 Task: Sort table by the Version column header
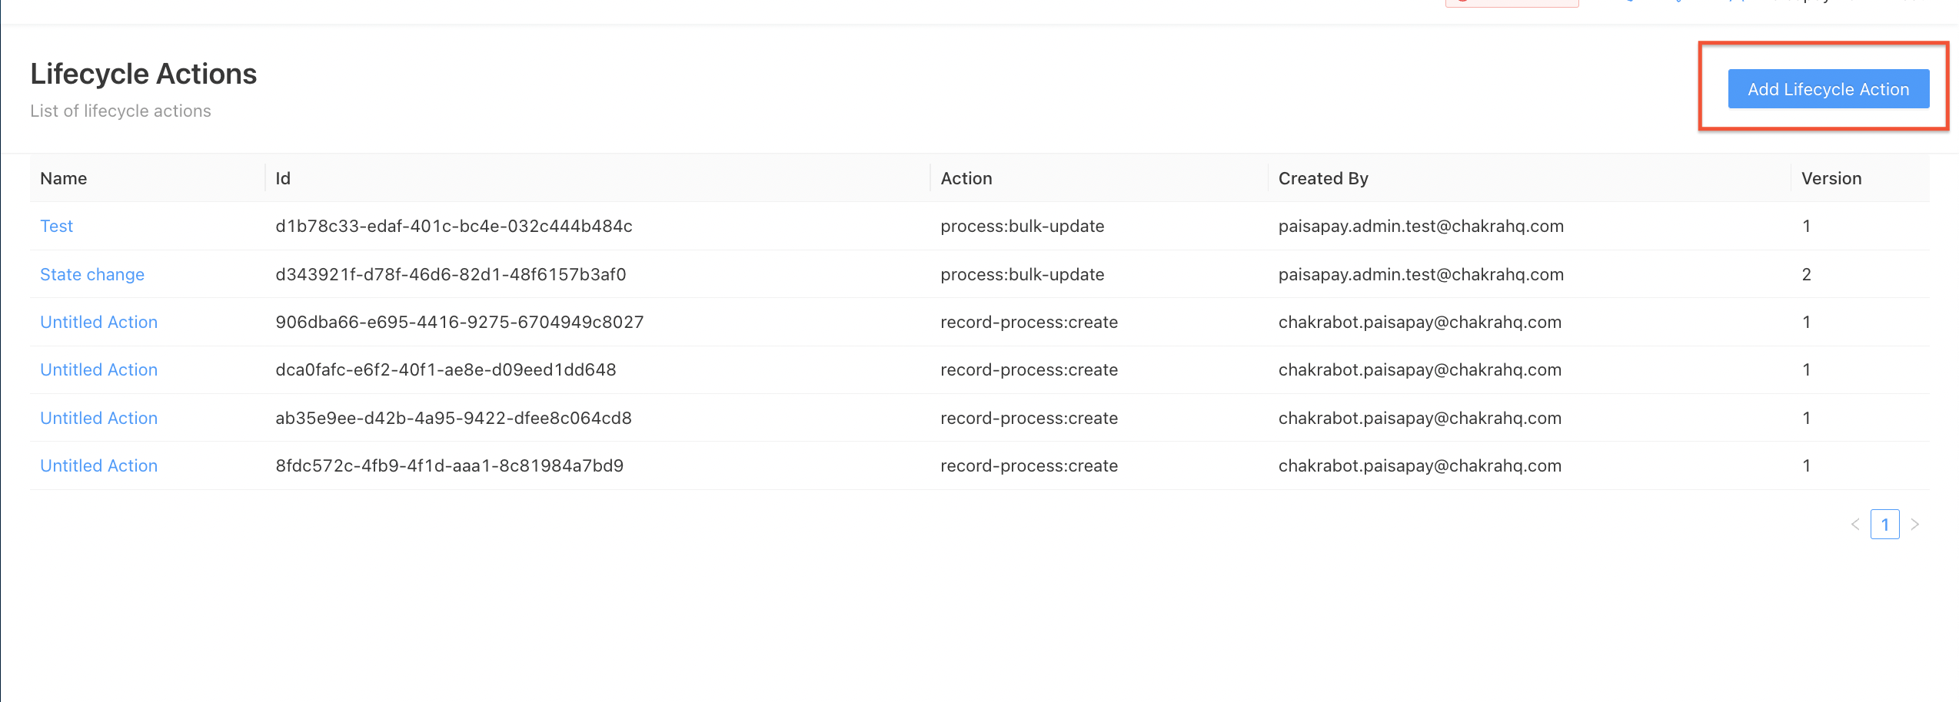click(1831, 178)
